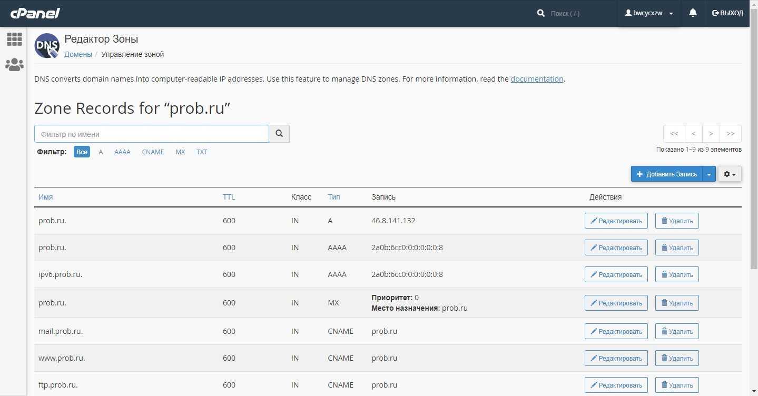Open the bwcycxzw user dropdown
758x396 pixels.
tap(649, 13)
